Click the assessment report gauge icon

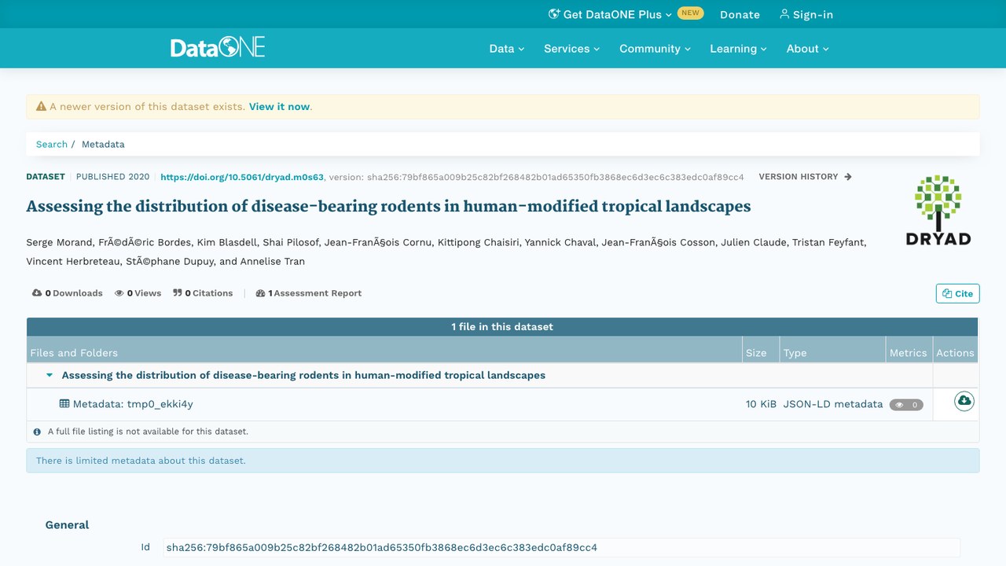click(261, 293)
